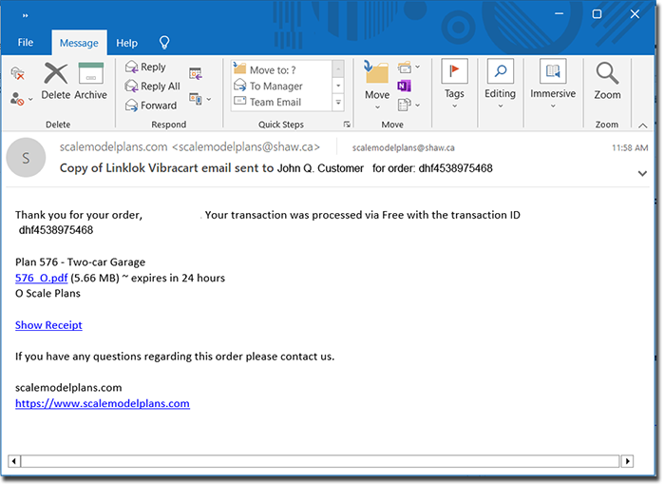Click the Plan 576 - Two-car Garage line
665x484 pixels.
tap(80, 261)
